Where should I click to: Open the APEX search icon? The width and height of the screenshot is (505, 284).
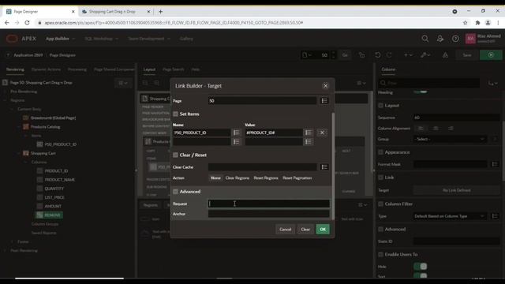tap(425, 39)
